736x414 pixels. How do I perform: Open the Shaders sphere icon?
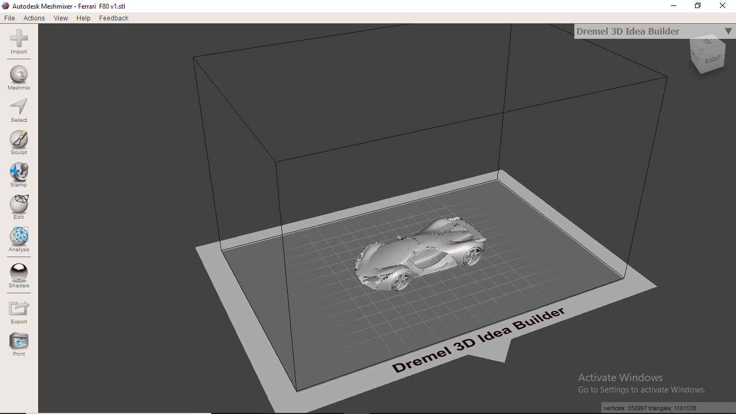(19, 273)
